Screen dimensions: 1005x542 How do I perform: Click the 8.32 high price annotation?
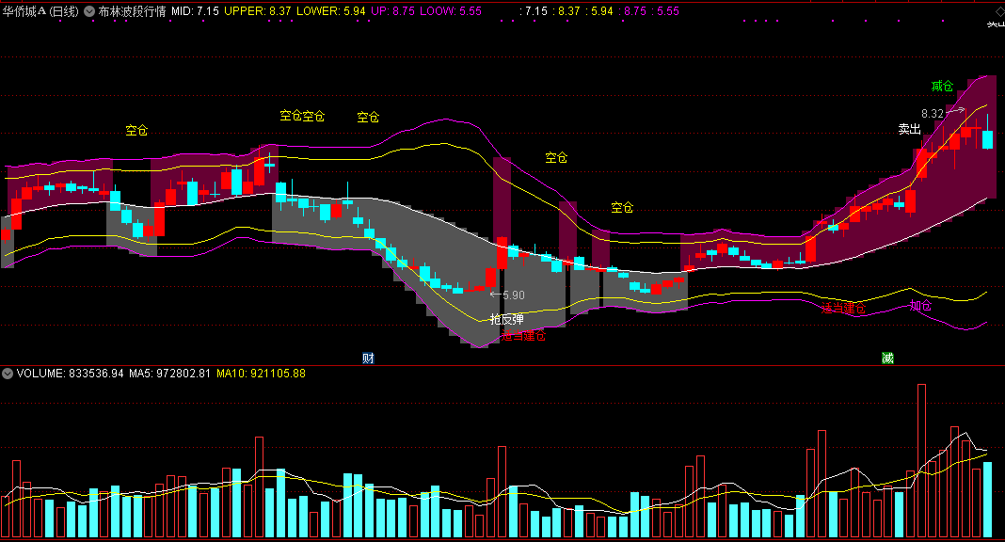point(933,114)
